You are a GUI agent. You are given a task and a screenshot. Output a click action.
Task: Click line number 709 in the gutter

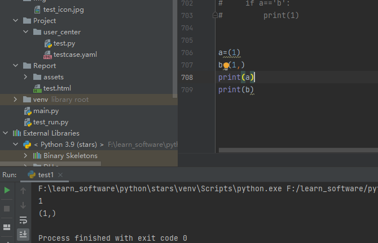pyautogui.click(x=187, y=90)
